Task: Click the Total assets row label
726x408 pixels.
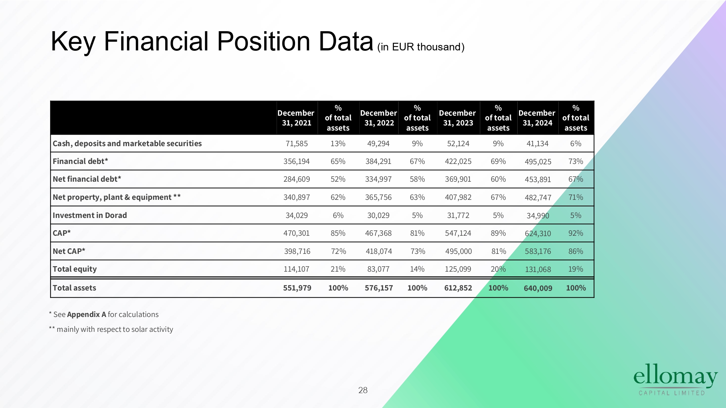Action: point(74,288)
